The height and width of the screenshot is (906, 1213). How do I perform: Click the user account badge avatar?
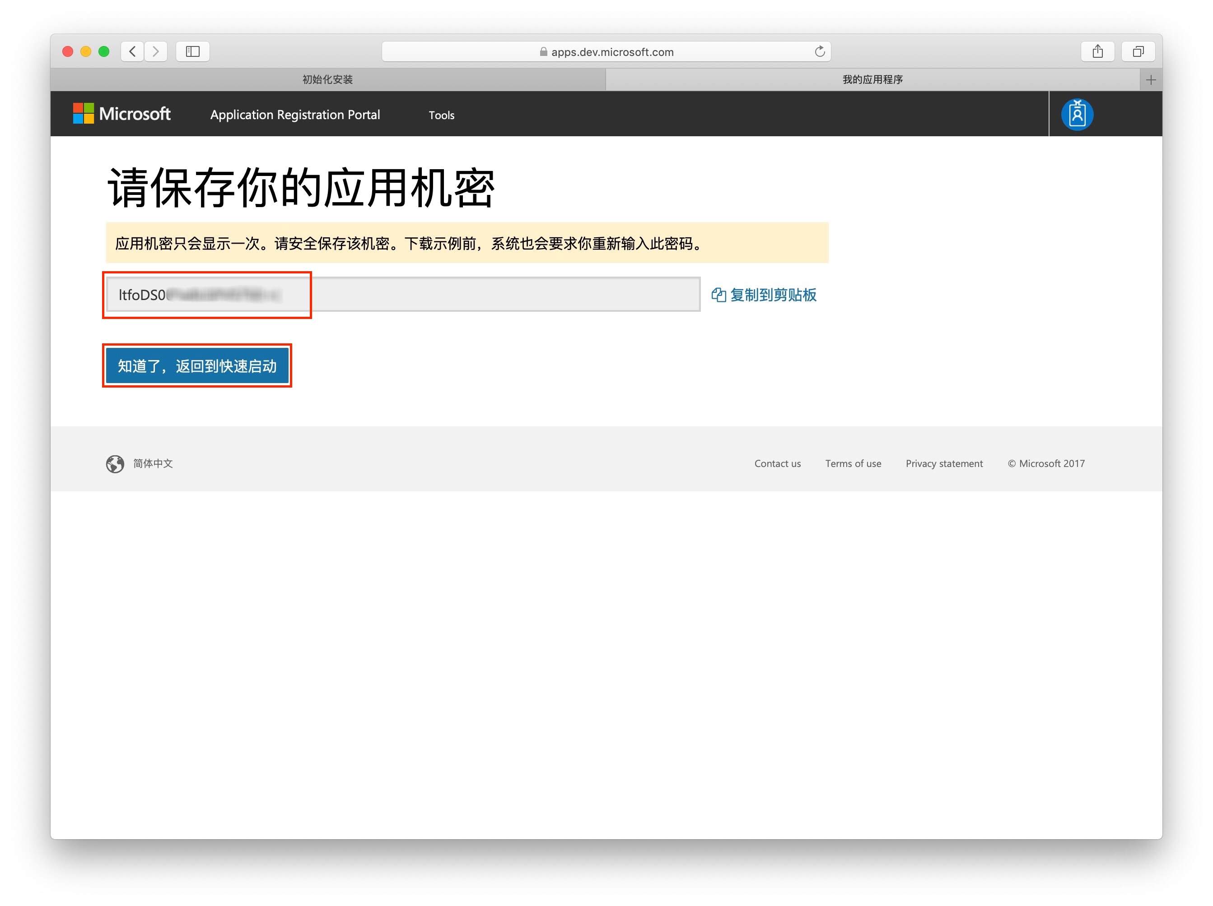click(1077, 115)
